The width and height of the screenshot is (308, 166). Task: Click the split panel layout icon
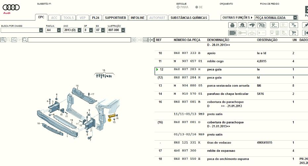tap(145, 40)
